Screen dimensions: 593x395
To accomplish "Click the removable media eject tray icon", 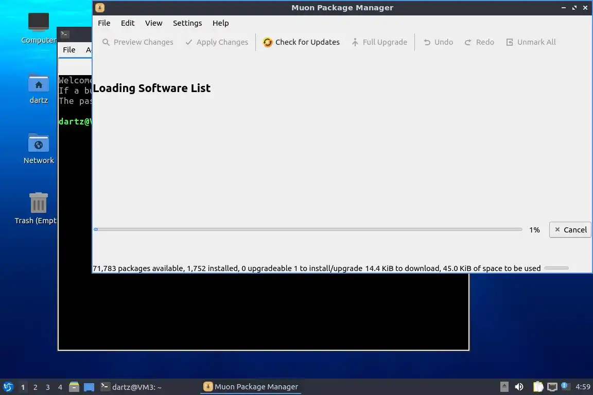I will tap(504, 387).
